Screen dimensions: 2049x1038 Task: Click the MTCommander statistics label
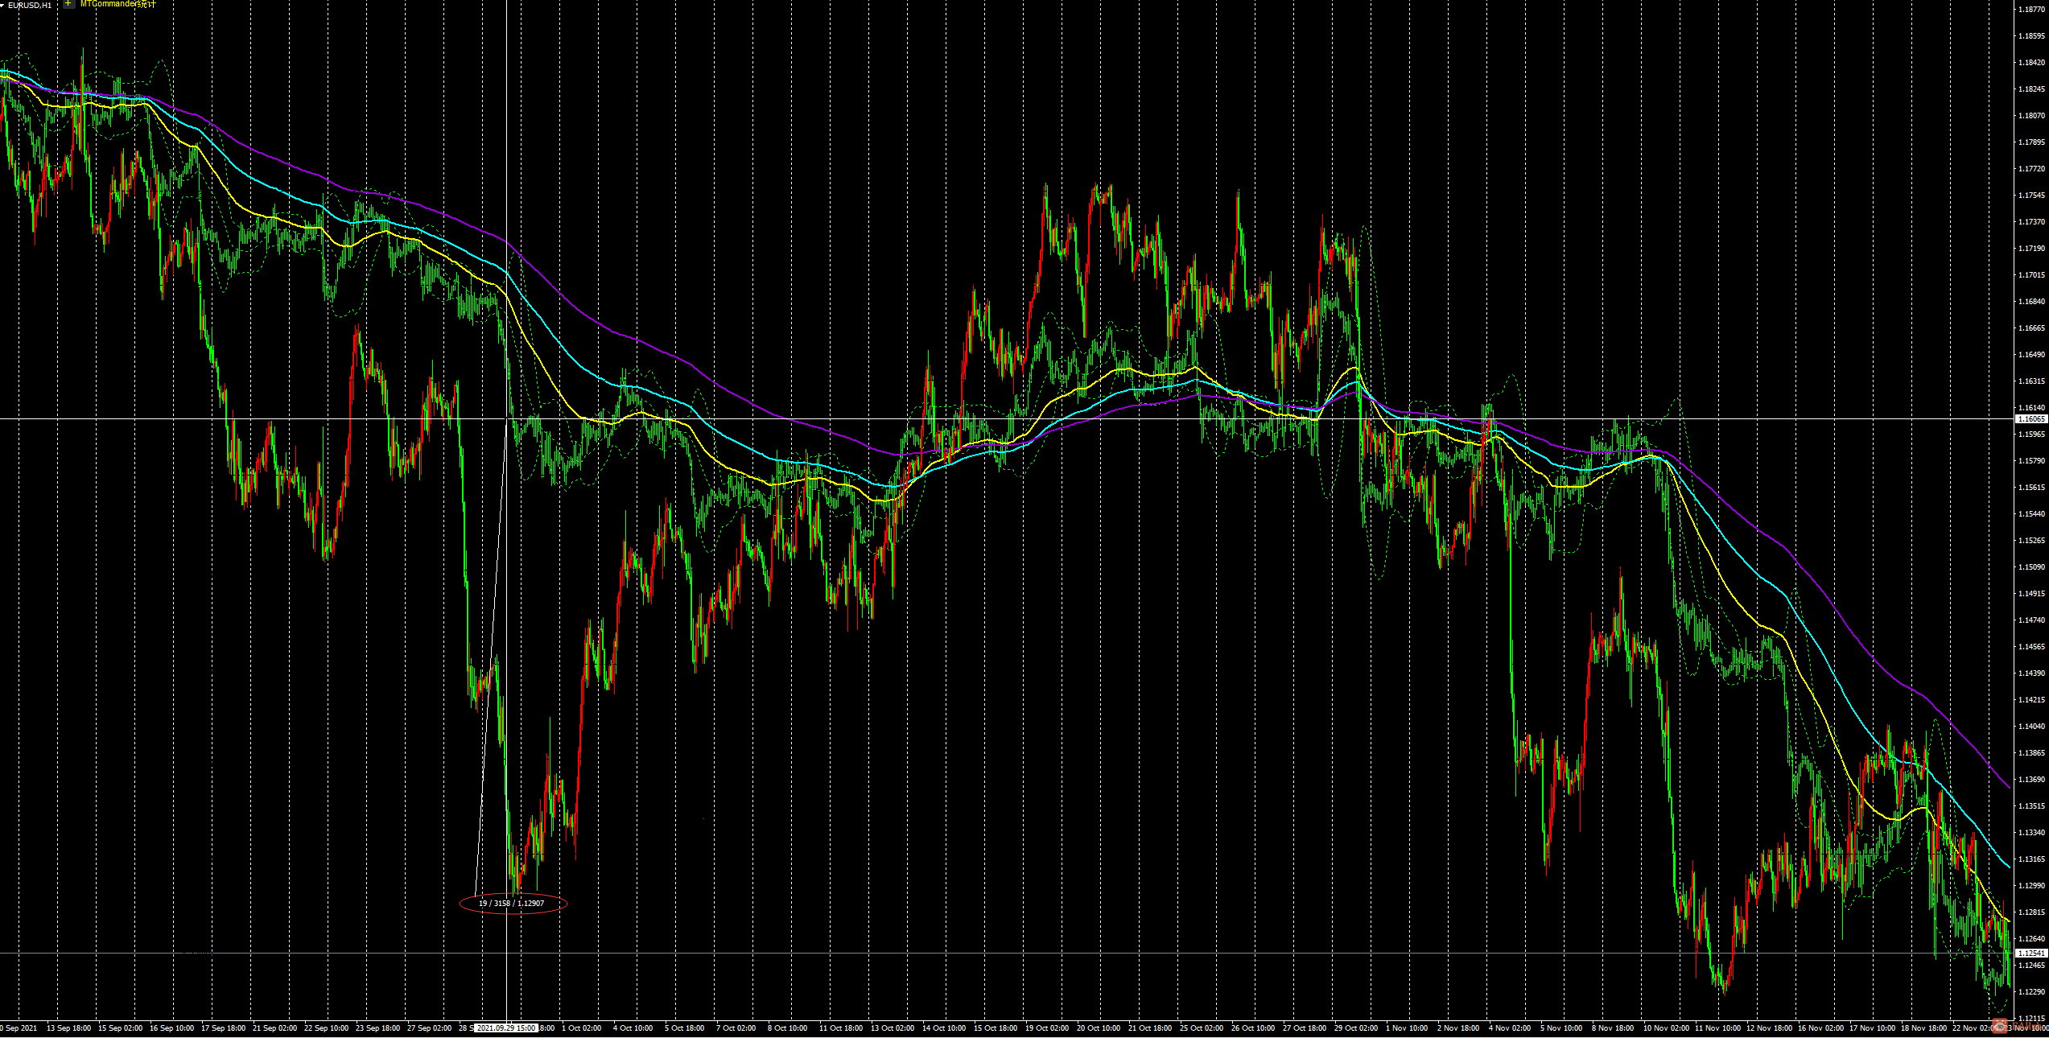(x=117, y=4)
